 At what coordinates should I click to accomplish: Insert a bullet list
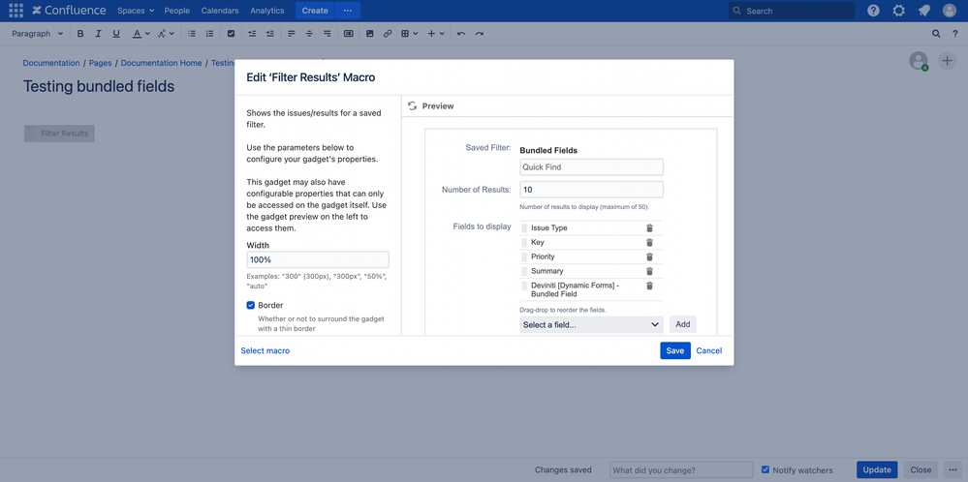pyautogui.click(x=192, y=34)
